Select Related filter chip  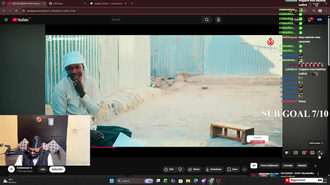(302, 165)
